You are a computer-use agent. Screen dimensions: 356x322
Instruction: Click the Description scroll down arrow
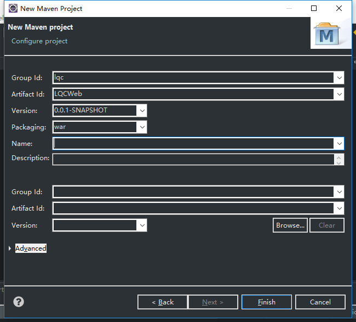(339, 162)
